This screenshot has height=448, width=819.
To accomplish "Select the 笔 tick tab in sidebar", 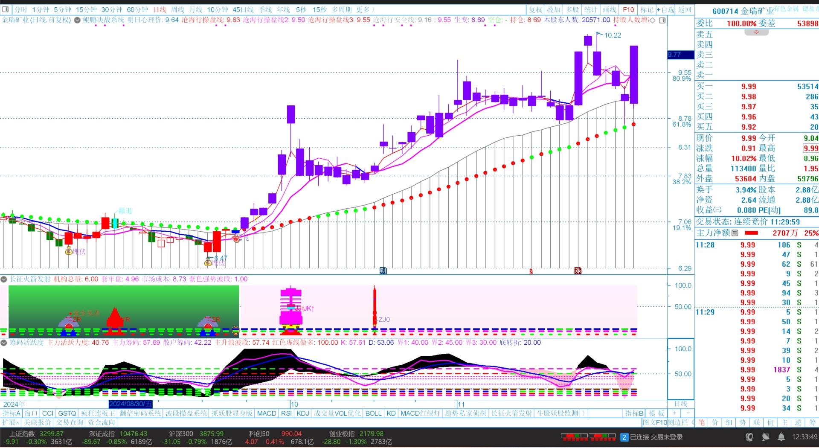I will [x=702, y=422].
